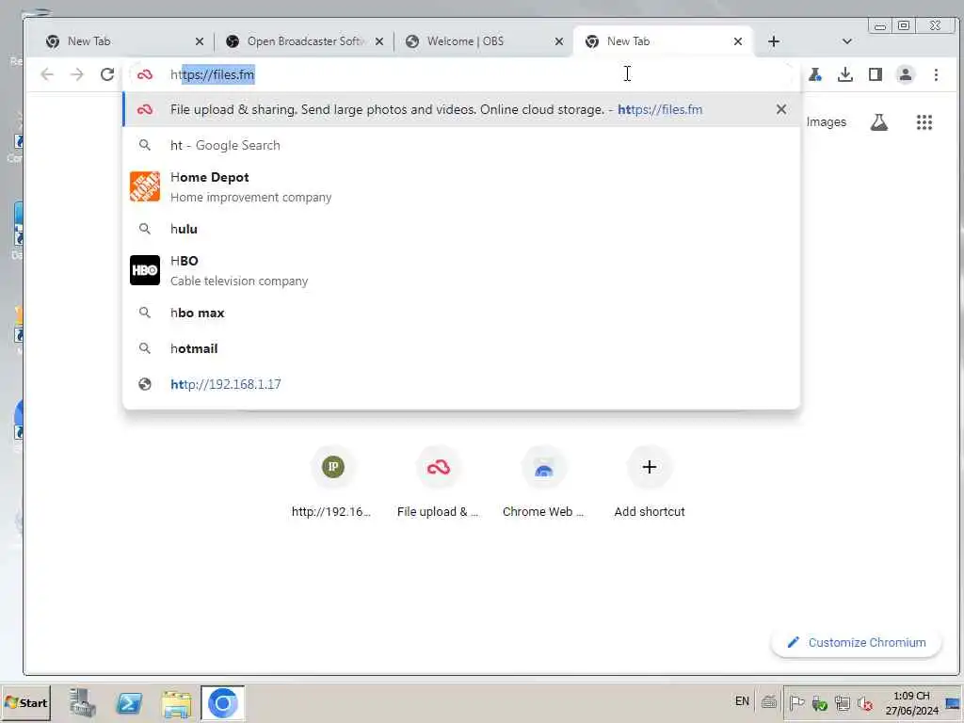Open the Chrome Labs flask icon in the toolbar
The width and height of the screenshot is (964, 723).
815,74
